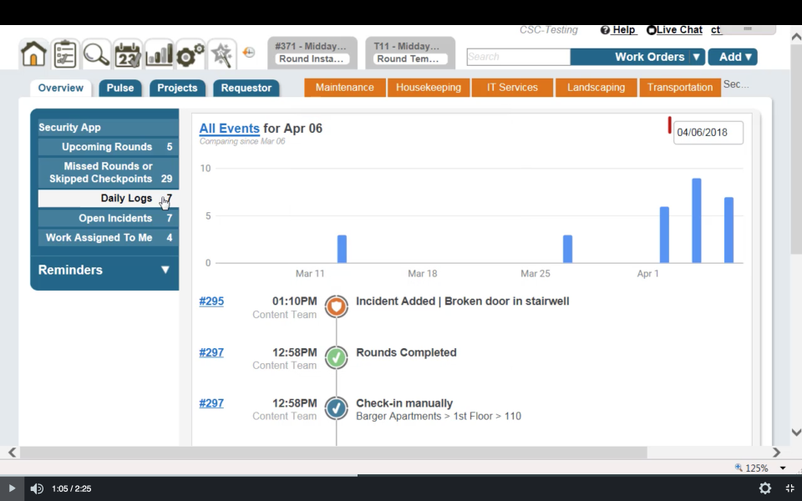The image size is (802, 501).
Task: Open the video player settings gear
Action: [764, 488]
